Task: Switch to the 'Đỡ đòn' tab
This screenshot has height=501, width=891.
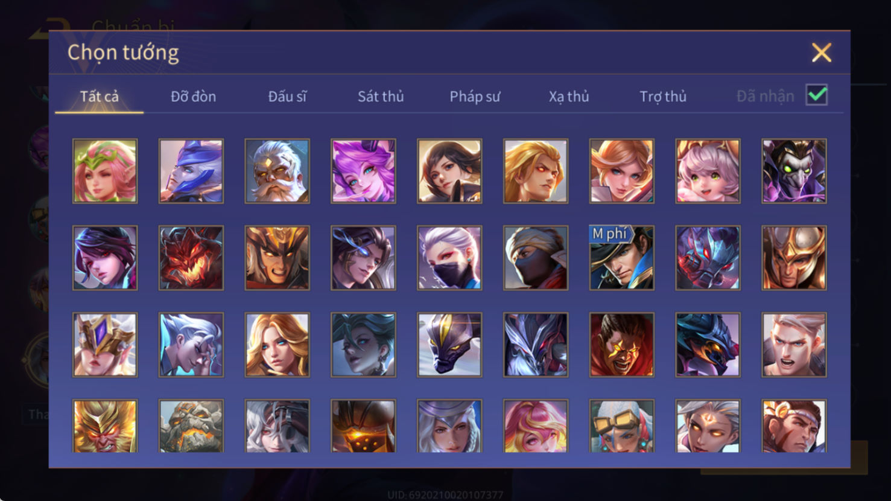Action: tap(193, 97)
